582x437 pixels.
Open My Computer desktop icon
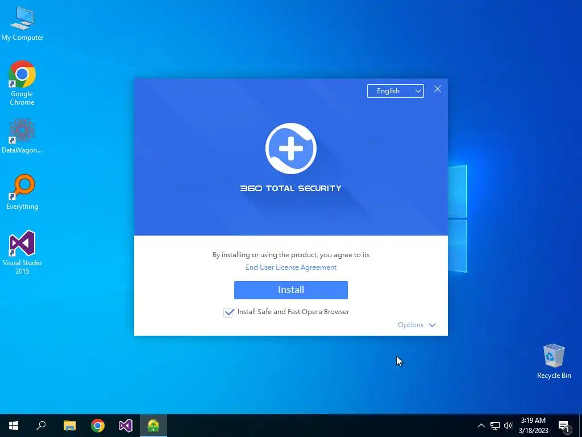(22, 24)
